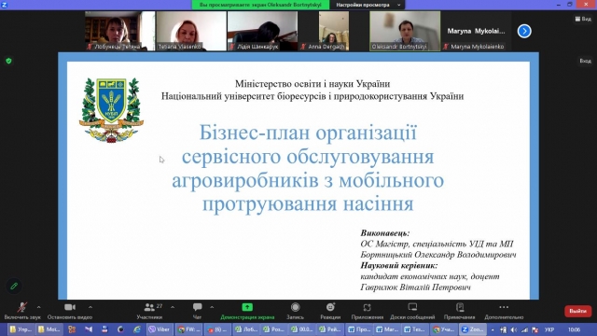Open the Участники participants panel
Viewport: 597px width, 336px height.
click(149, 311)
